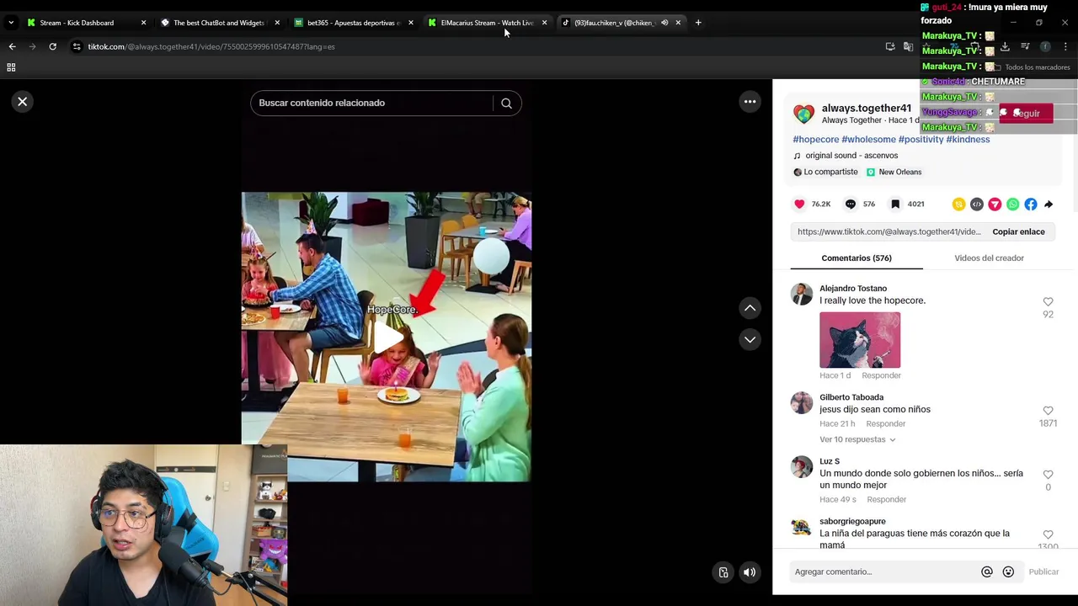Open a new browser tab
Screen dimensions: 1078x606
(698, 23)
